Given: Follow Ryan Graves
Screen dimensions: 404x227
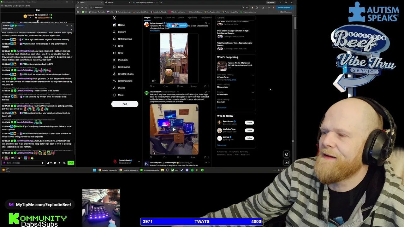Looking at the screenshot, I should 249,123.
